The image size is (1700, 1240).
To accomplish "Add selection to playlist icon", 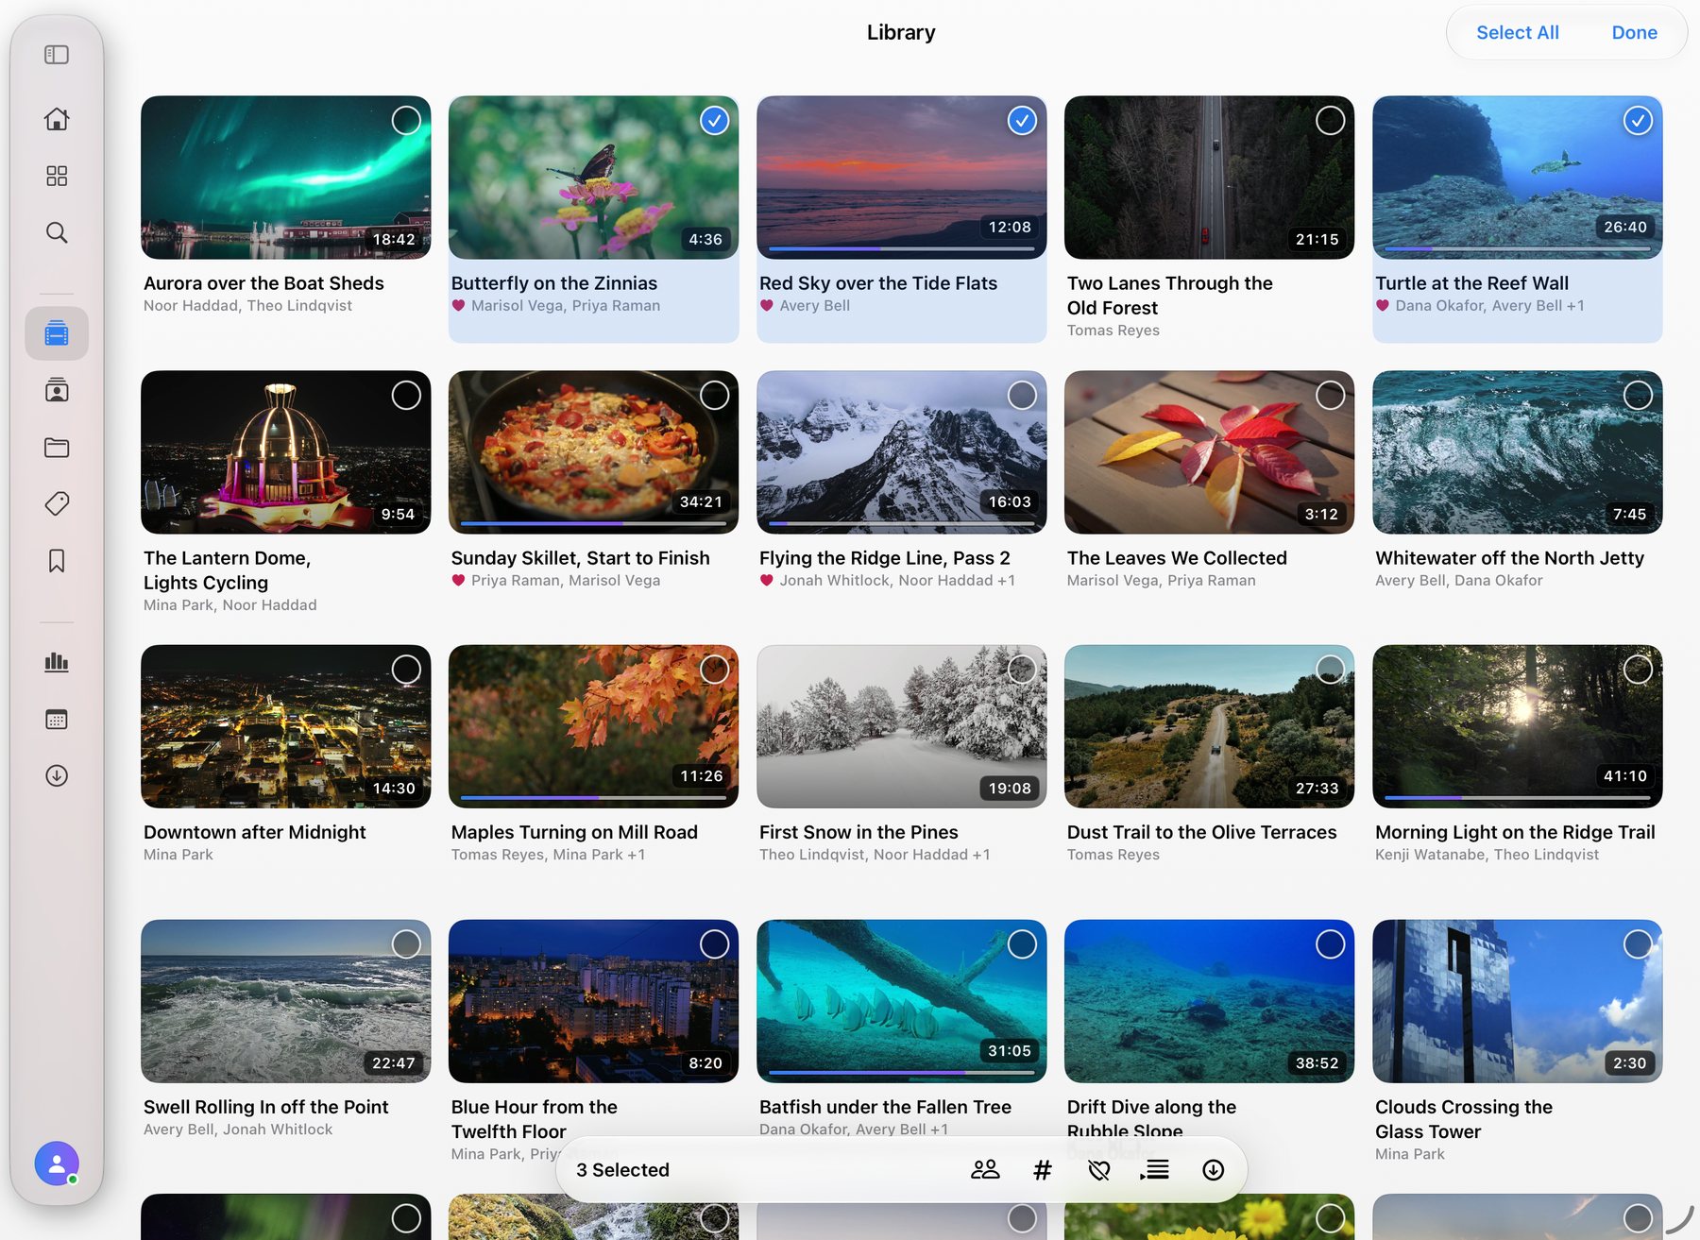I will pos(1155,1170).
